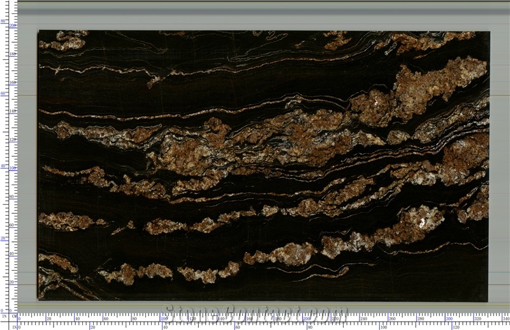Click the 100 mark on the bottom horizontal inch ruler
Screen dimensions: 510x330
coord(384,327)
